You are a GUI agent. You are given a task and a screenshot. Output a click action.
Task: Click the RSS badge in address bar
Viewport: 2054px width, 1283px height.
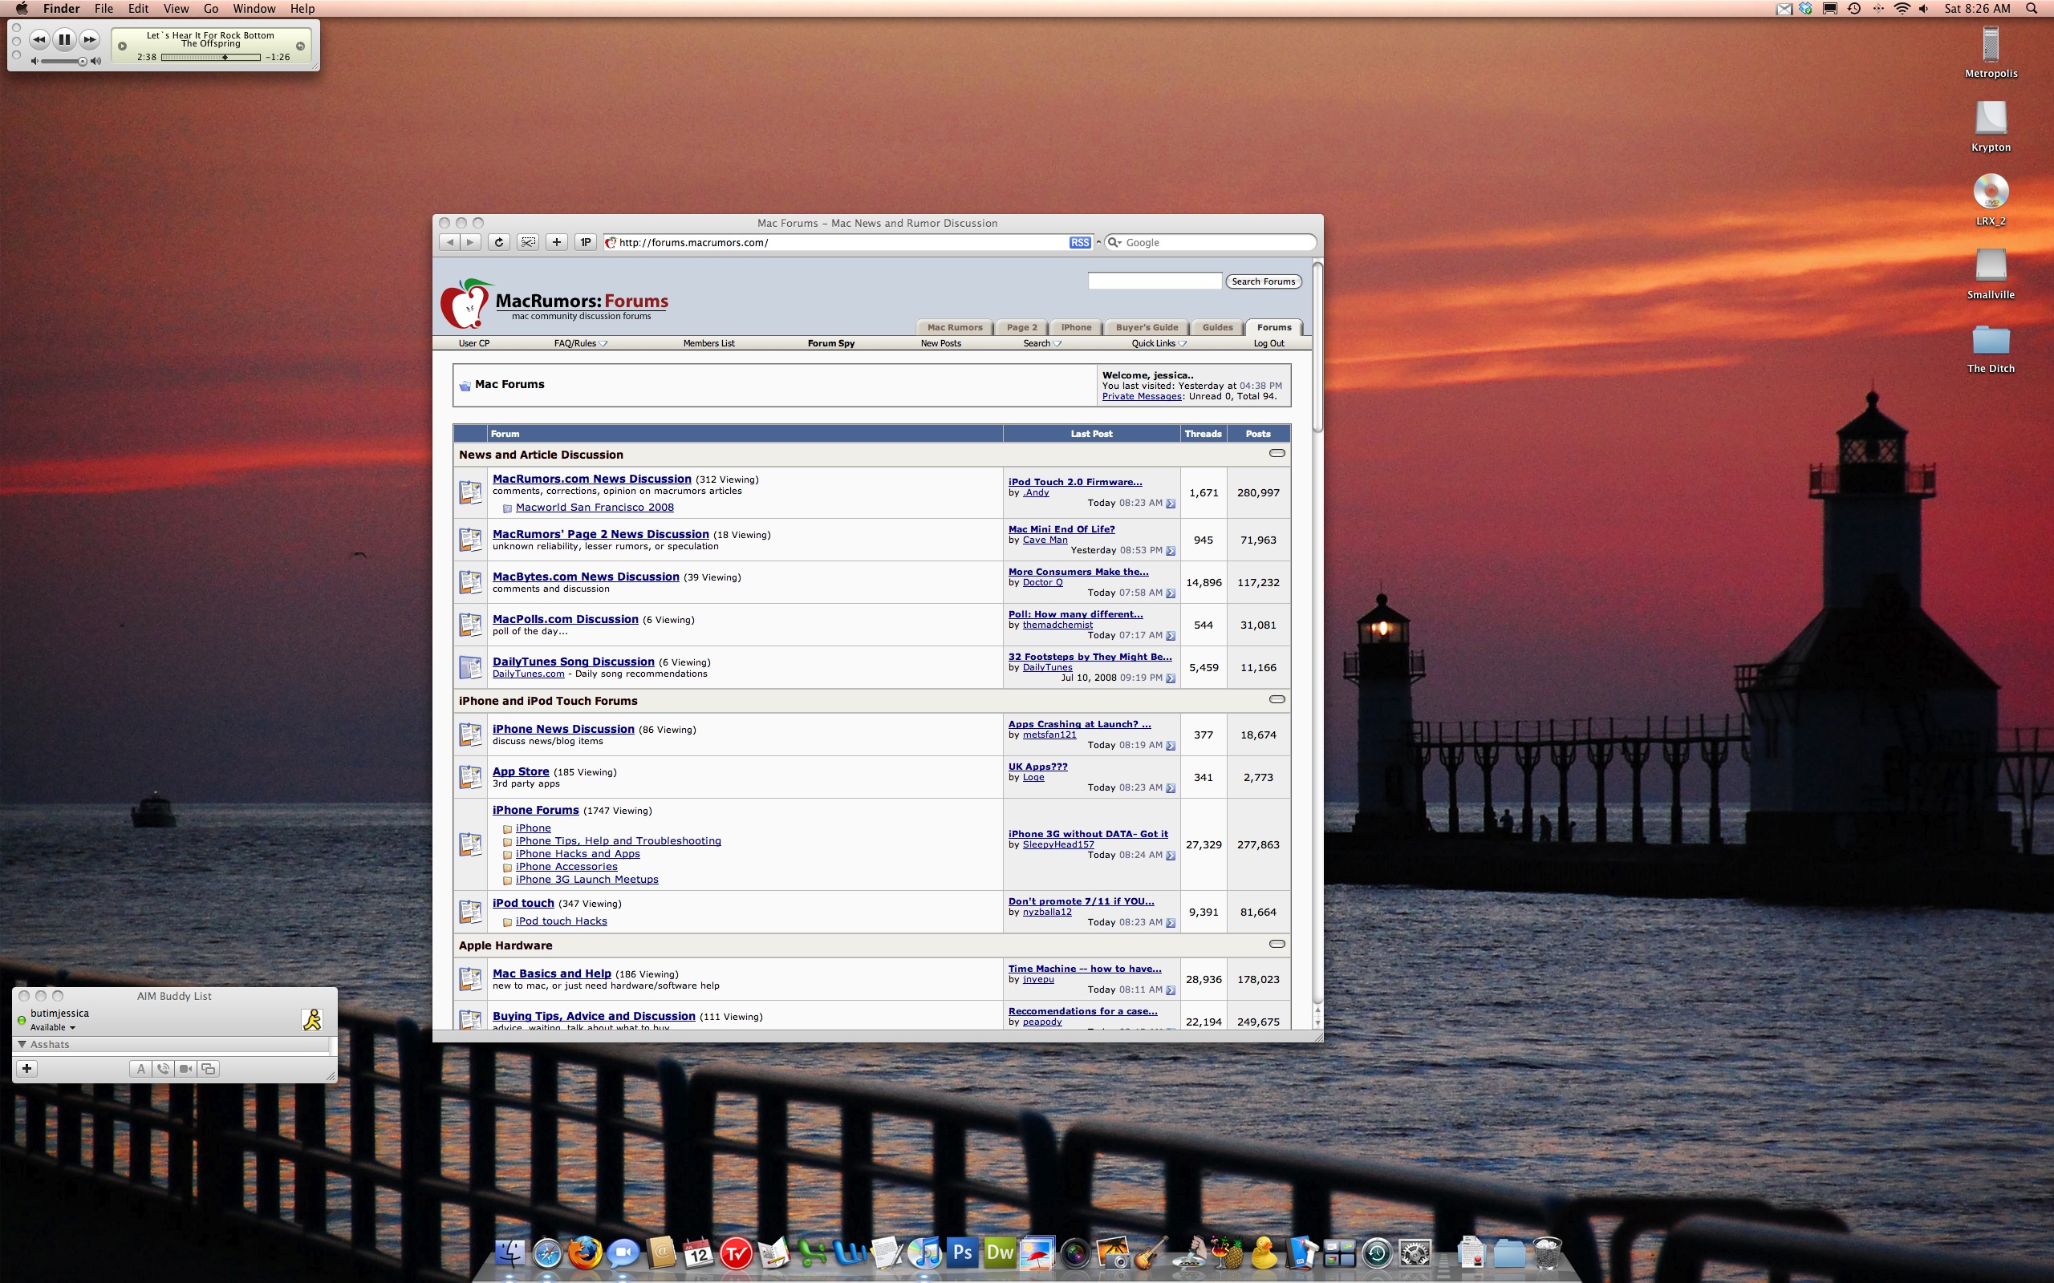pos(1079,243)
